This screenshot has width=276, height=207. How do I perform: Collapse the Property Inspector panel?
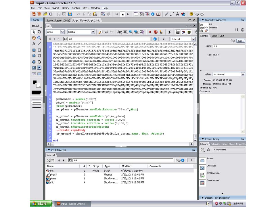[203, 20]
